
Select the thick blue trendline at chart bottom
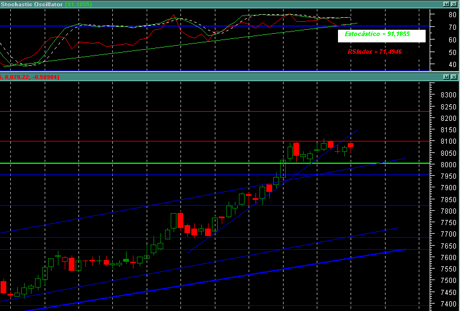click(215, 280)
